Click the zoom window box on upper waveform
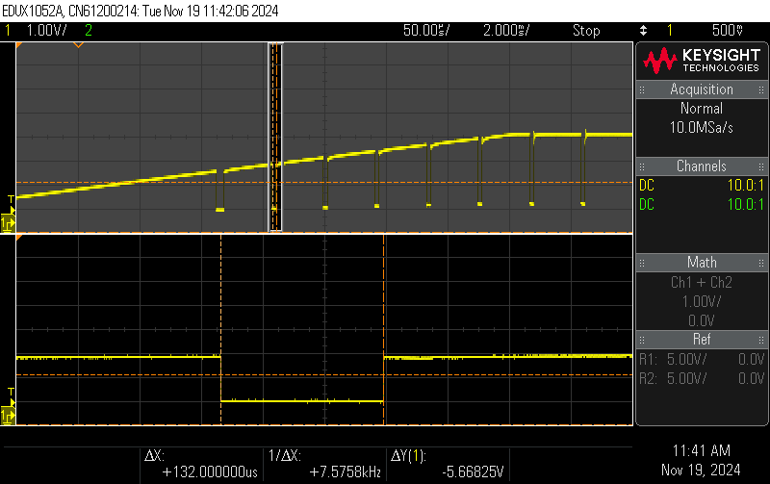This screenshot has height=484, width=770. (x=275, y=137)
